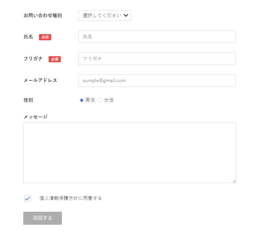Click the 性別 label
Image resolution: width=263 pixels, height=235 pixels.
coord(28,100)
